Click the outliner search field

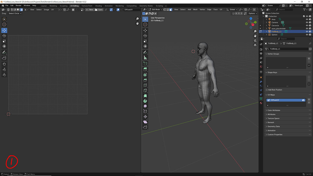click(x=284, y=10)
